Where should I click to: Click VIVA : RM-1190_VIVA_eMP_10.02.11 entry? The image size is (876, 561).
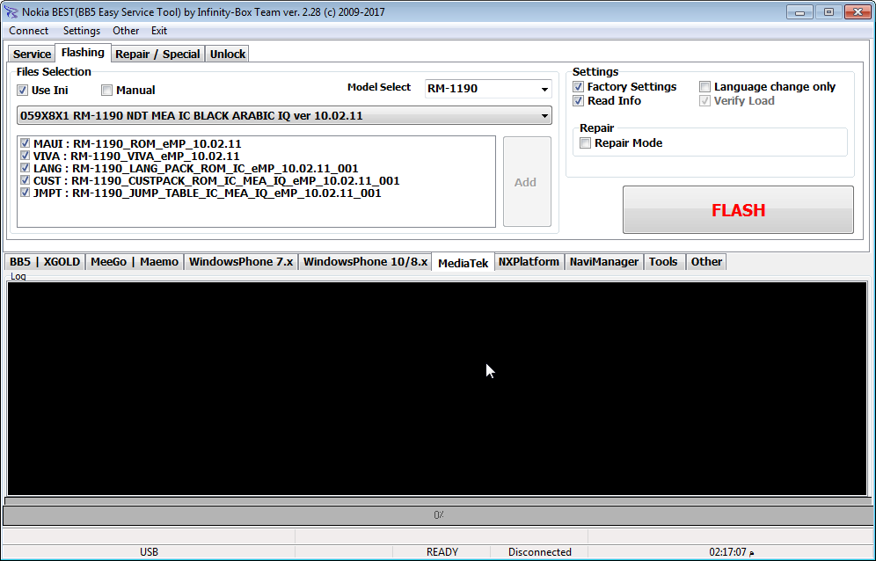pos(136,156)
